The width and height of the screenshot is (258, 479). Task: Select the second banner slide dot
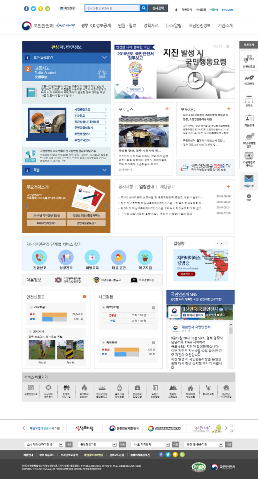click(x=221, y=46)
